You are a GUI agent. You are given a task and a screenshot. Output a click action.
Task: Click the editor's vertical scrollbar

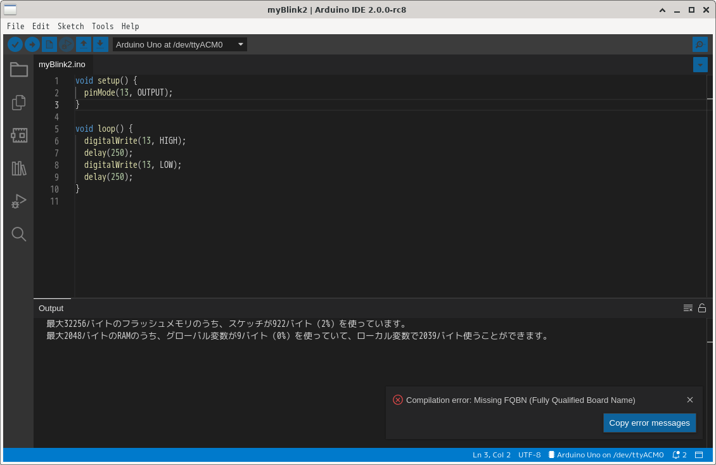(x=710, y=186)
